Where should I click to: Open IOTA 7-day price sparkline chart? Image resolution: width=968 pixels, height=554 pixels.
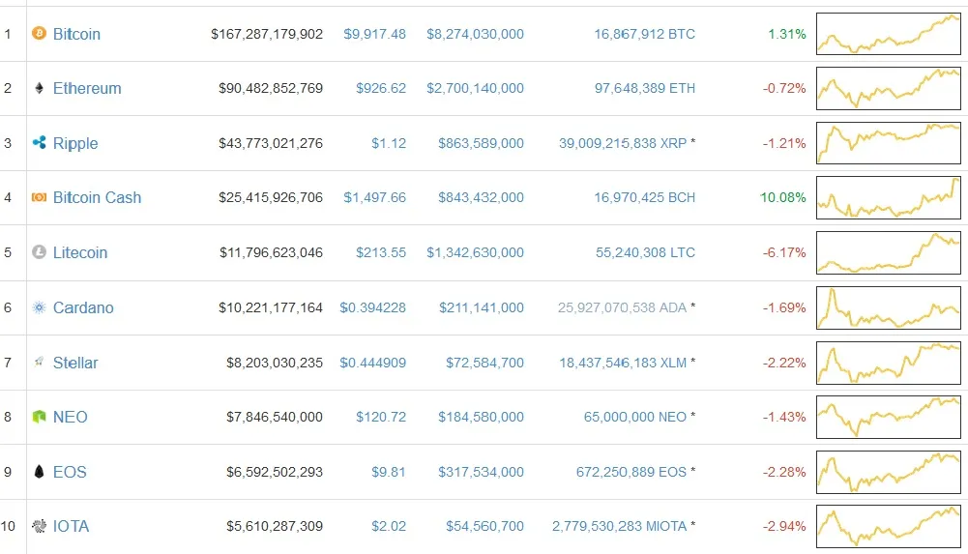pyautogui.click(x=889, y=526)
